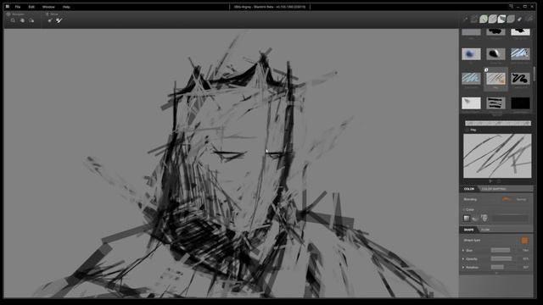Switch to the SHAPE tab
The width and height of the screenshot is (543, 305).
coord(468,230)
